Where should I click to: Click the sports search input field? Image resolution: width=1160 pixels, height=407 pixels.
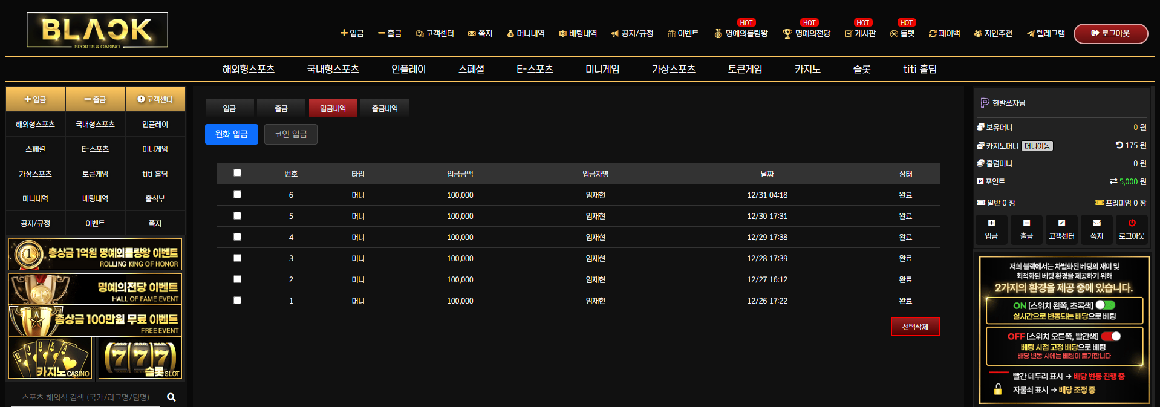pyautogui.click(x=86, y=397)
